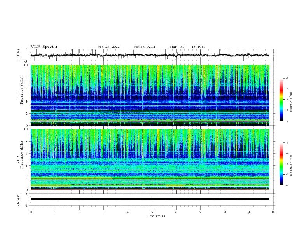Click the 'ch.1(V)' waveform axis label
This screenshot has width=308, height=238.
click(19, 55)
